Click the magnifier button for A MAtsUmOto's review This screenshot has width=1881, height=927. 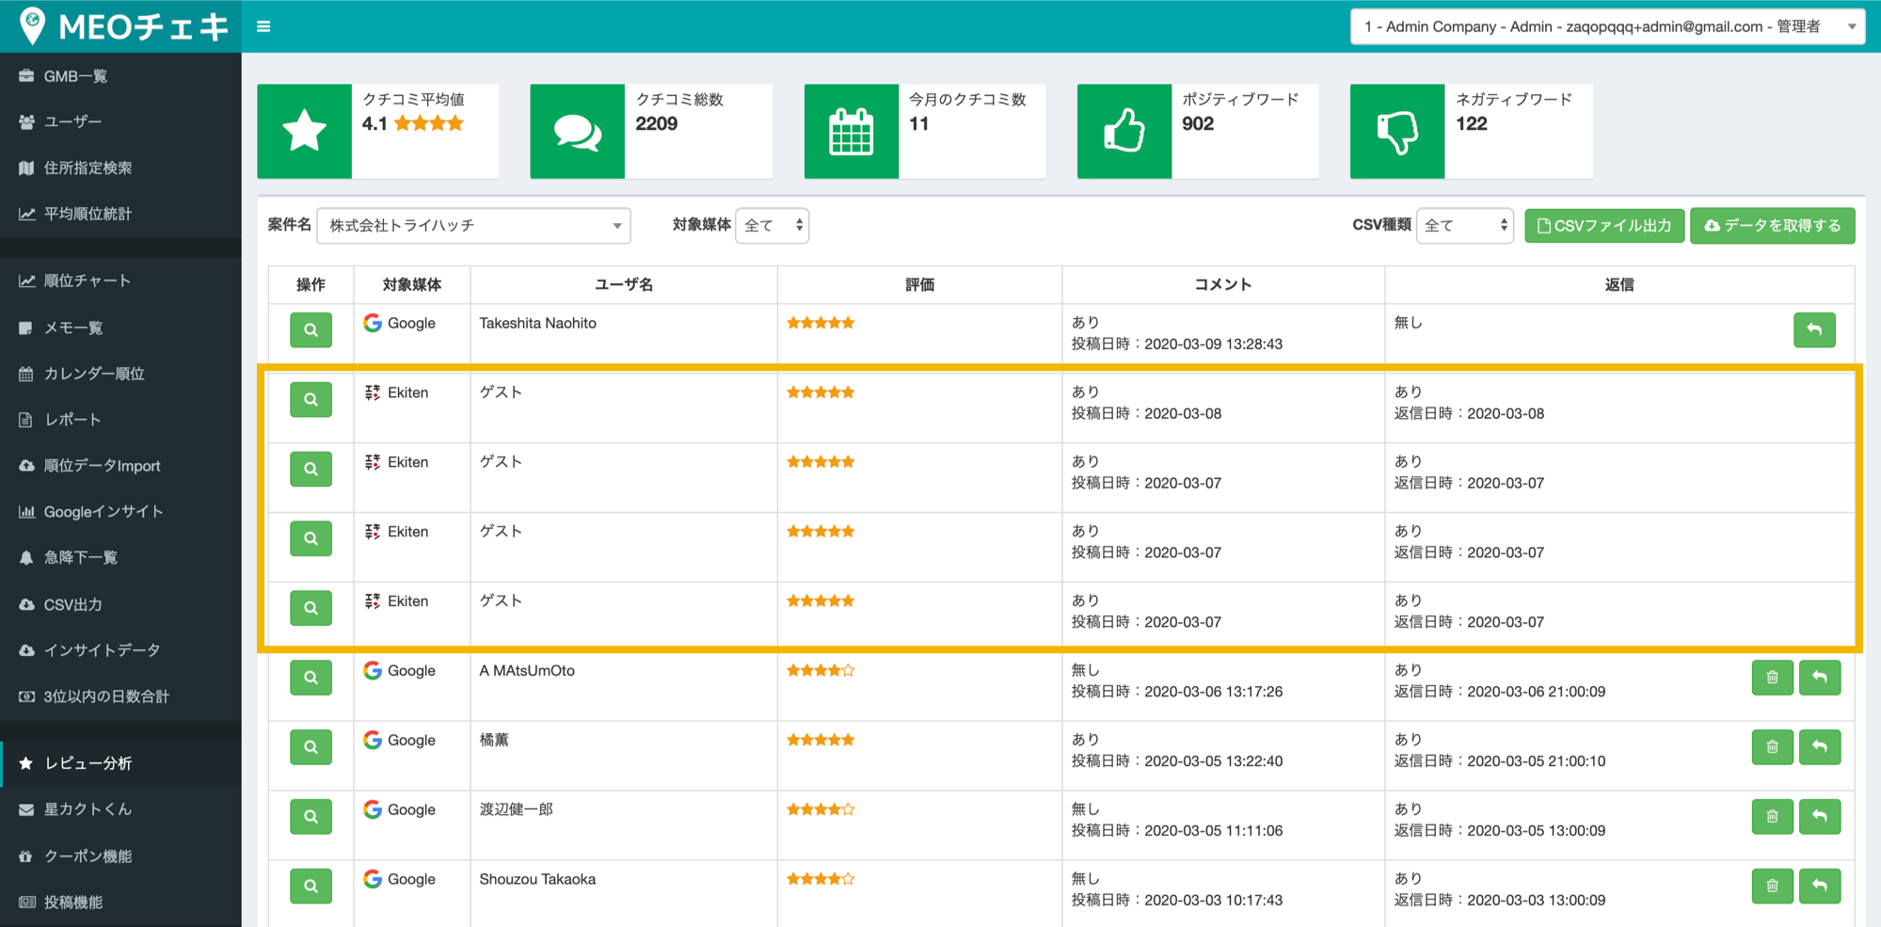[x=311, y=678]
